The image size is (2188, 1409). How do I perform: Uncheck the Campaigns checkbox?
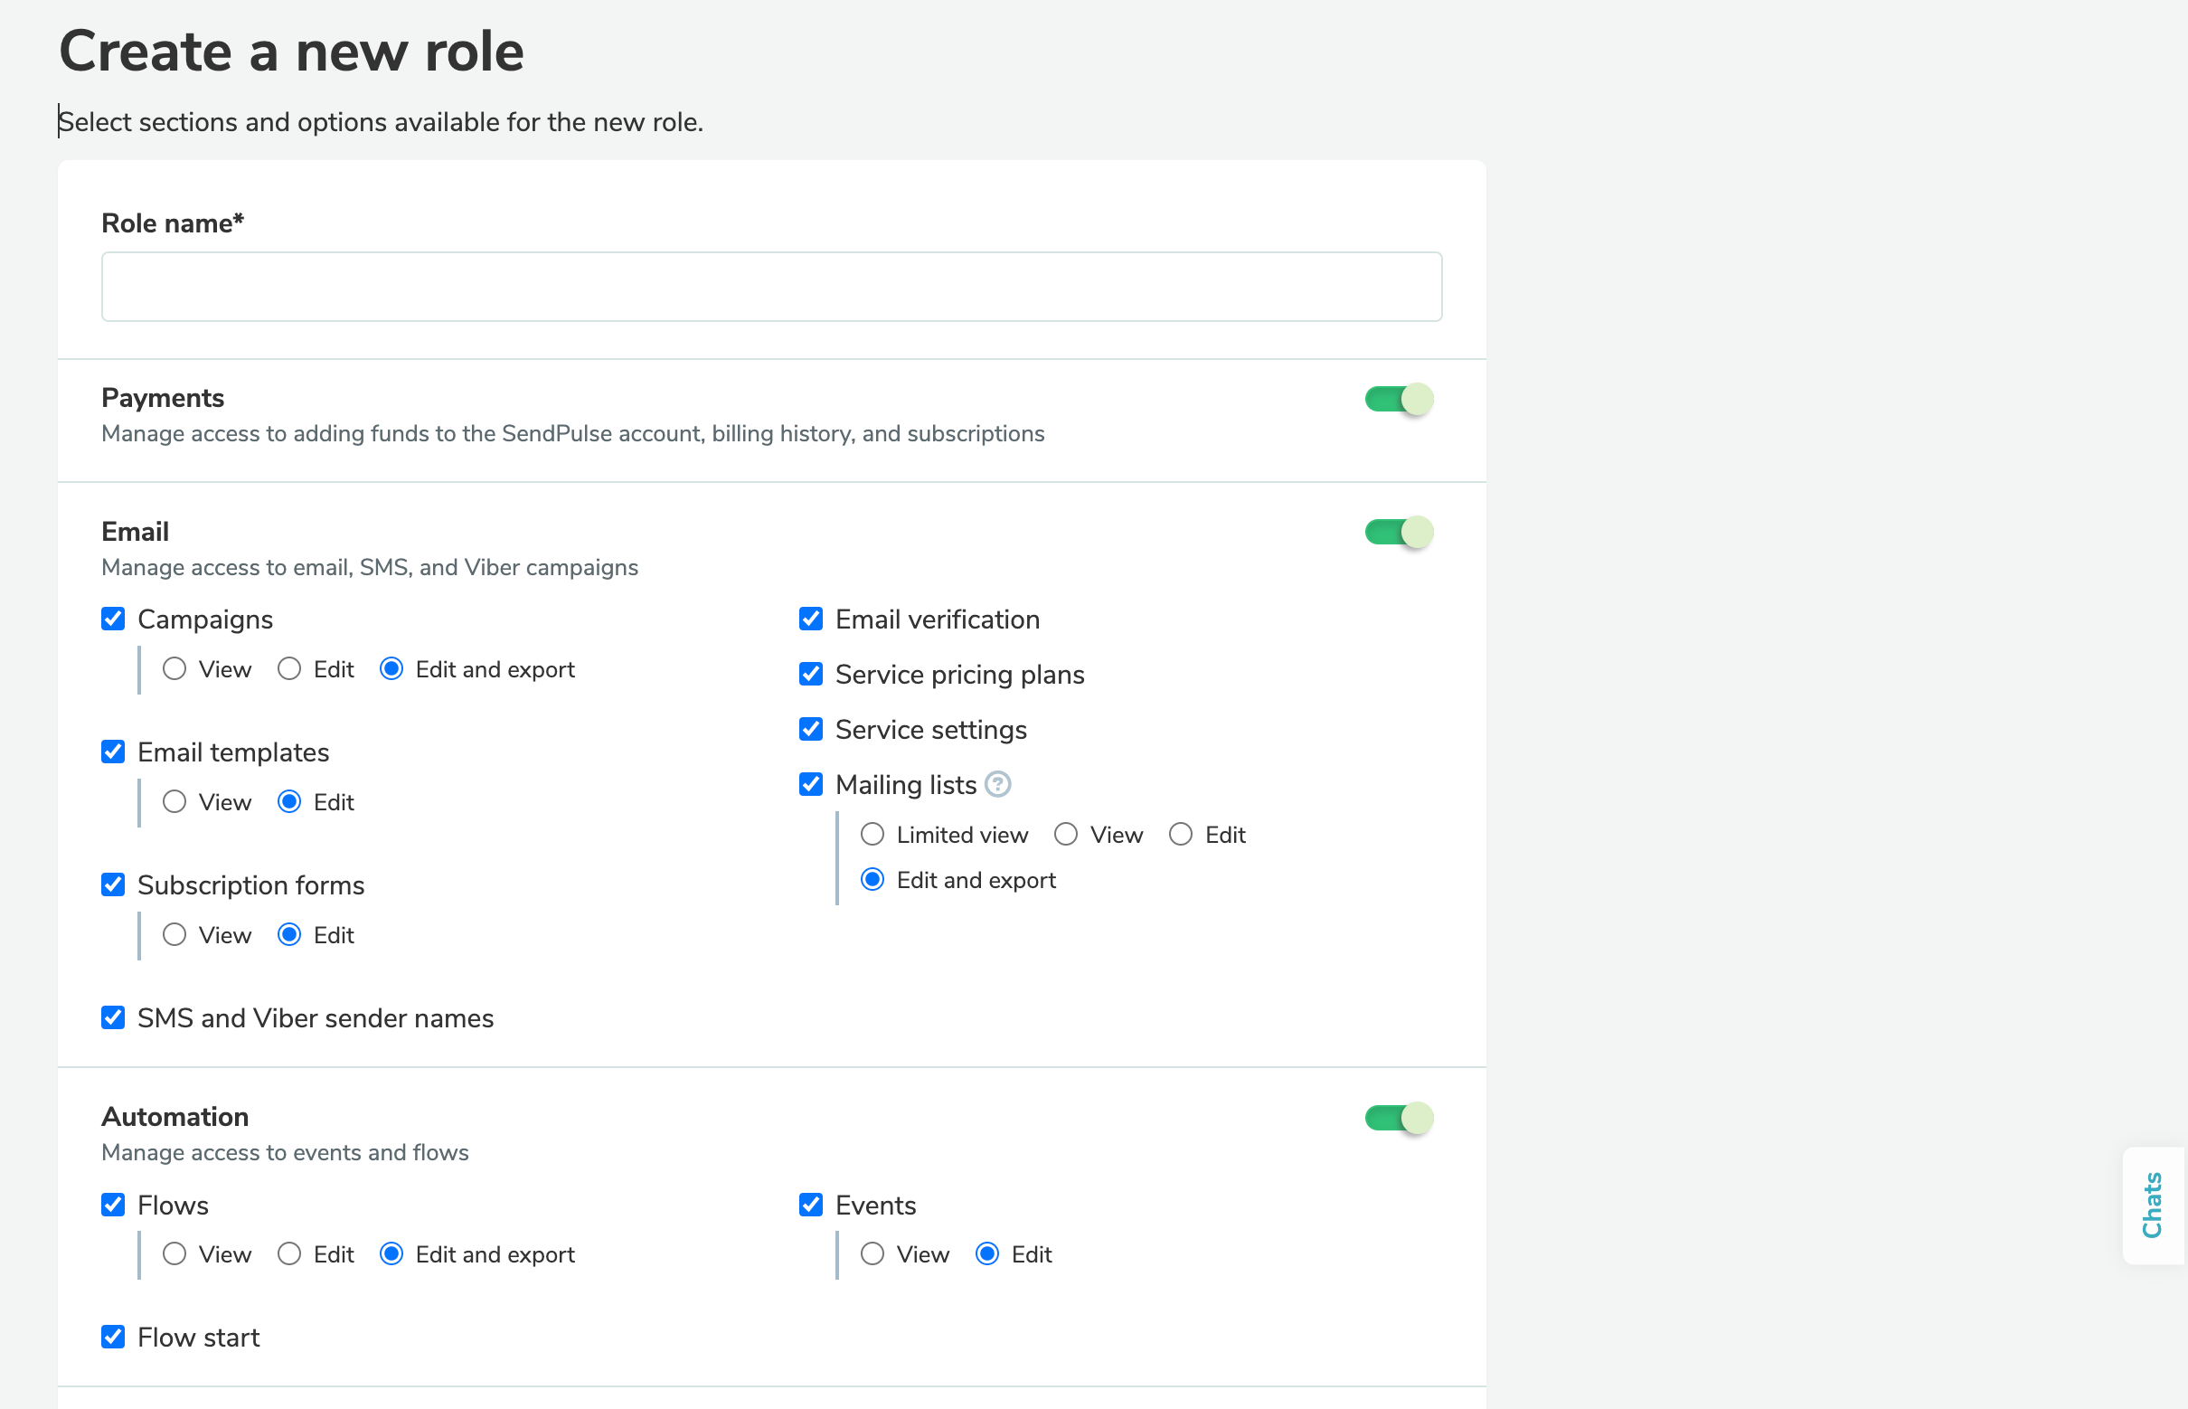pos(112,619)
